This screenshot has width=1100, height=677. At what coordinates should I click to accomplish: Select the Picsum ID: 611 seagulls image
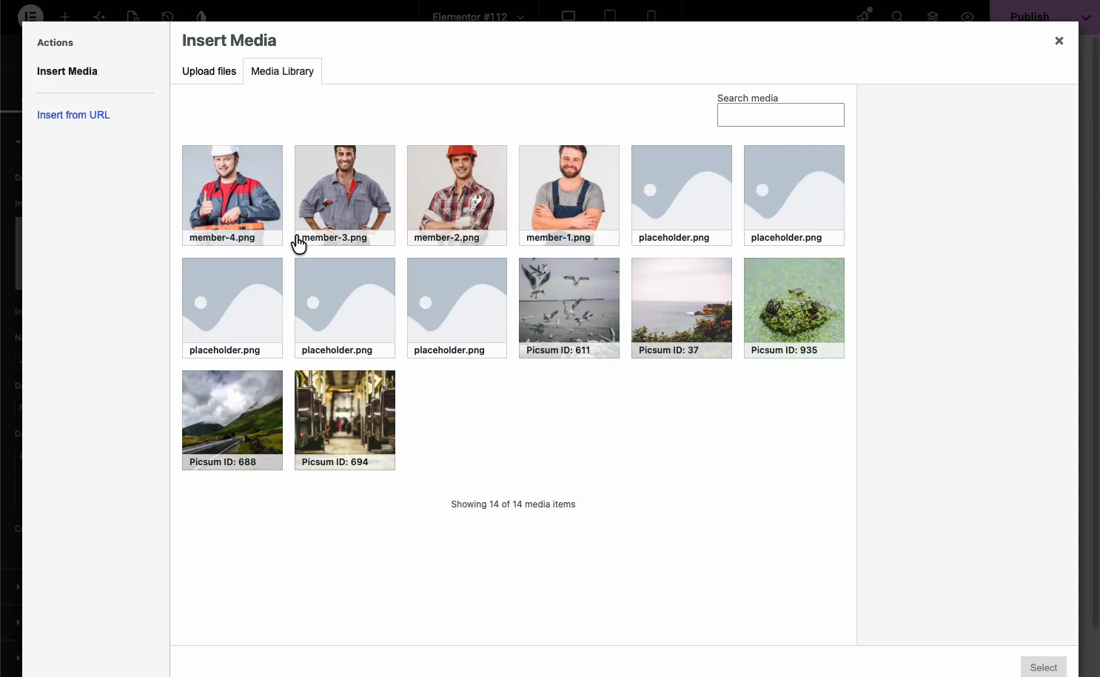click(x=569, y=308)
